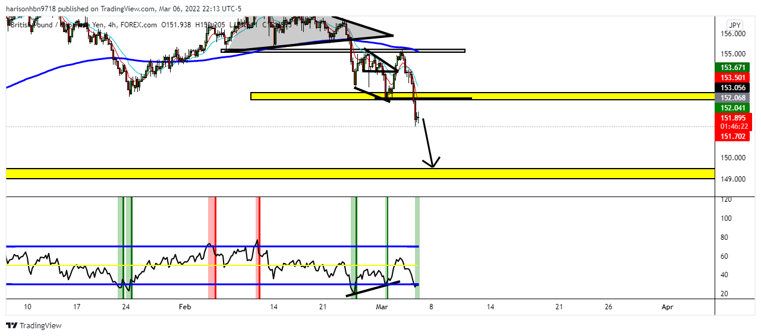Click the 80 level on indicator scale
The height and width of the screenshot is (336, 761).
[x=725, y=237]
